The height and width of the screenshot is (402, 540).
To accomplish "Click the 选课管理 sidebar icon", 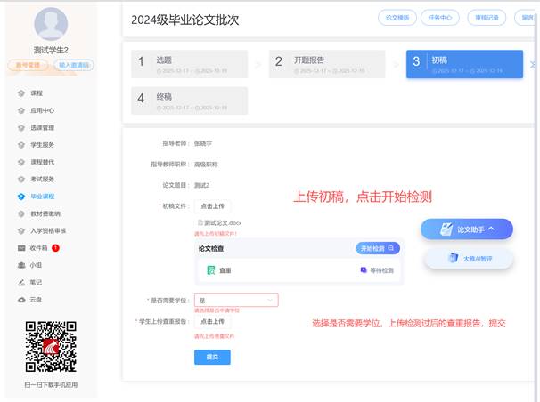I will [x=20, y=127].
